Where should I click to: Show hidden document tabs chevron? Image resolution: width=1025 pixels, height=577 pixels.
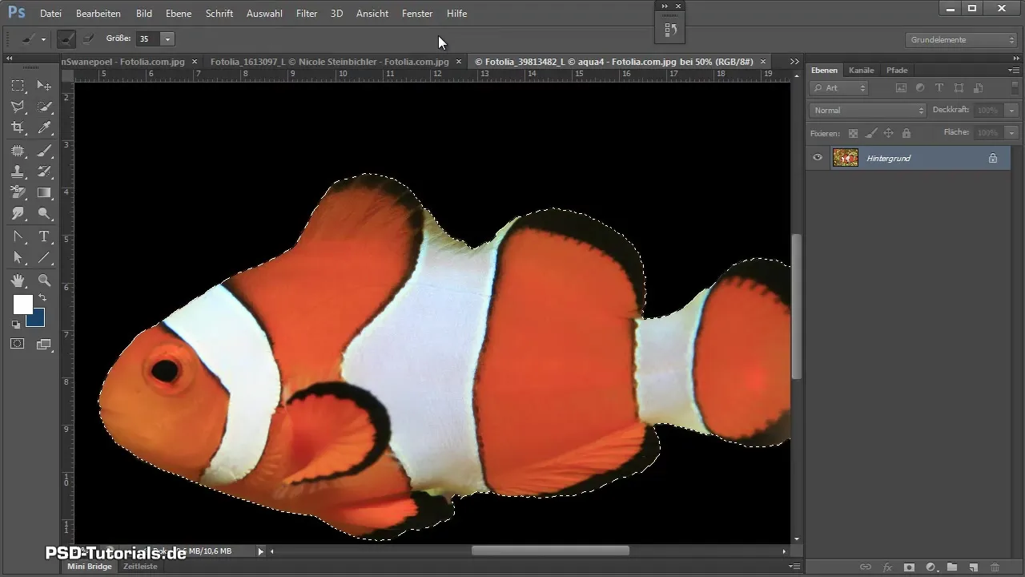tap(794, 62)
